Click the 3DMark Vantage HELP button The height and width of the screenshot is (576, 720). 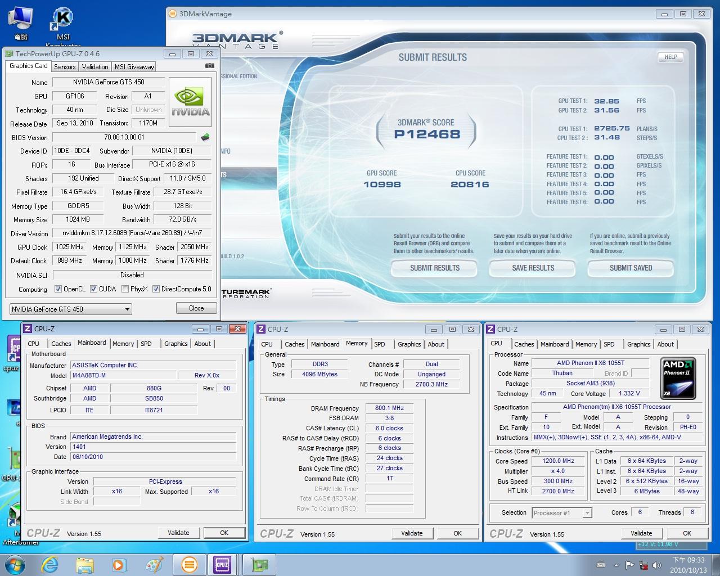point(670,57)
